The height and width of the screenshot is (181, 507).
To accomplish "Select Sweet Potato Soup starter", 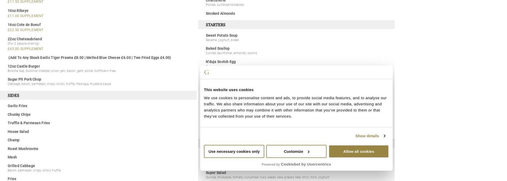I will pyautogui.click(x=222, y=35).
